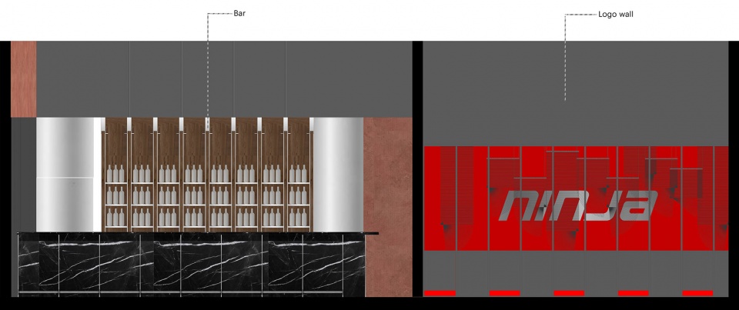Click the "Logo wall" annotation label
The image size is (739, 310).
click(x=616, y=15)
